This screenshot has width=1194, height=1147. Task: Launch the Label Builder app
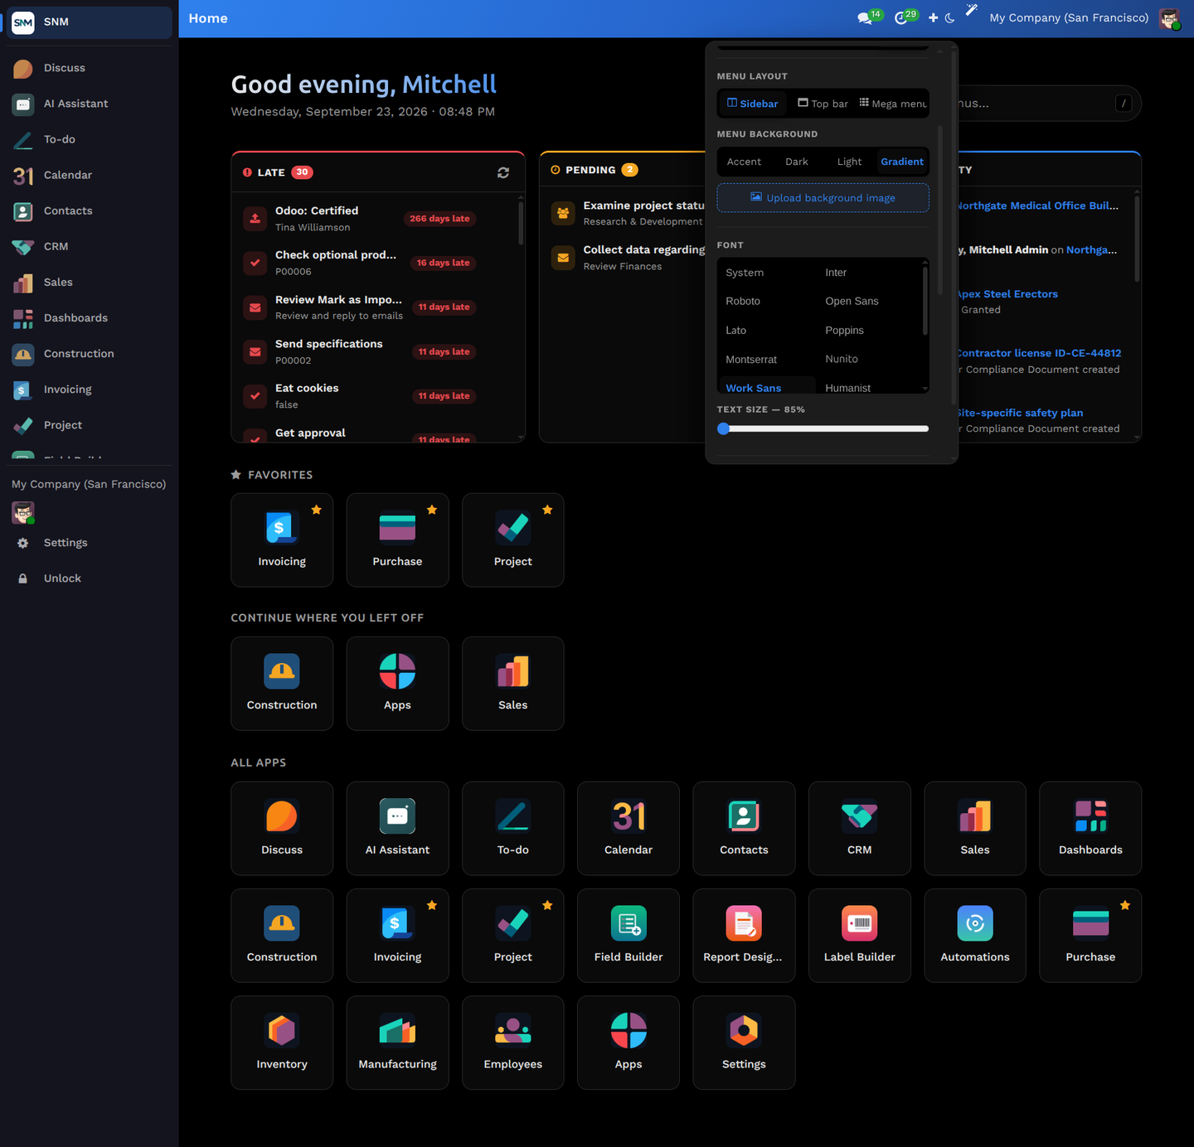point(860,935)
